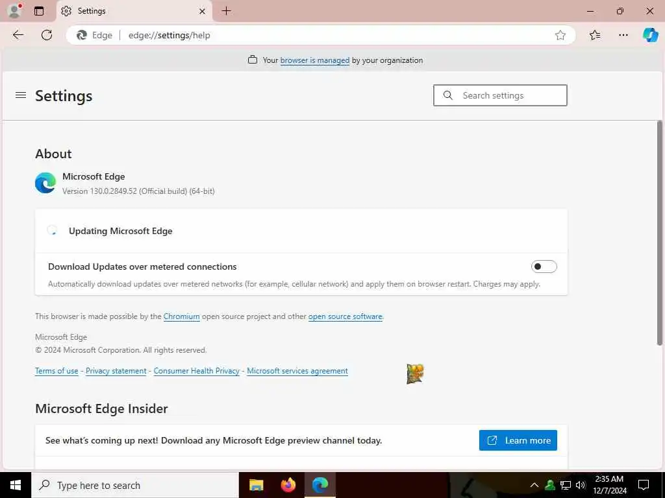Click the Microsoft Edge logo in About
Image resolution: width=665 pixels, height=498 pixels.
(x=45, y=183)
